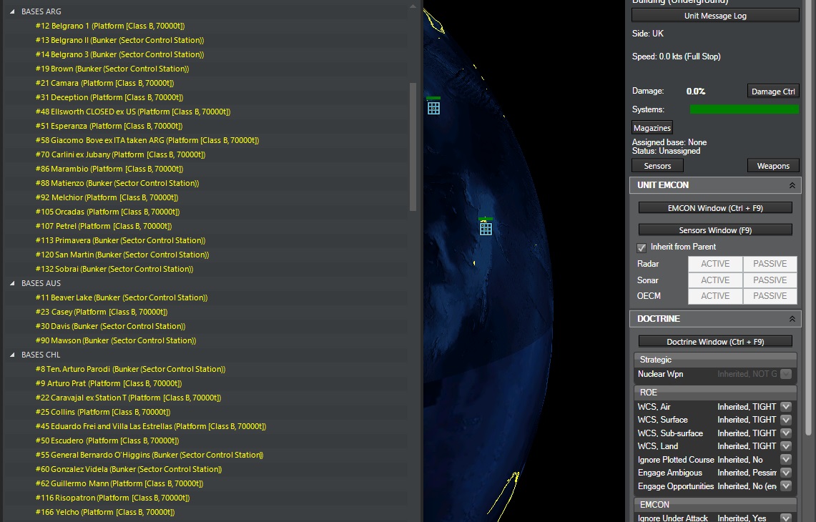Image resolution: width=816 pixels, height=522 pixels.
Task: Open Ignore Plotted Course dropdown
Action: point(786,460)
